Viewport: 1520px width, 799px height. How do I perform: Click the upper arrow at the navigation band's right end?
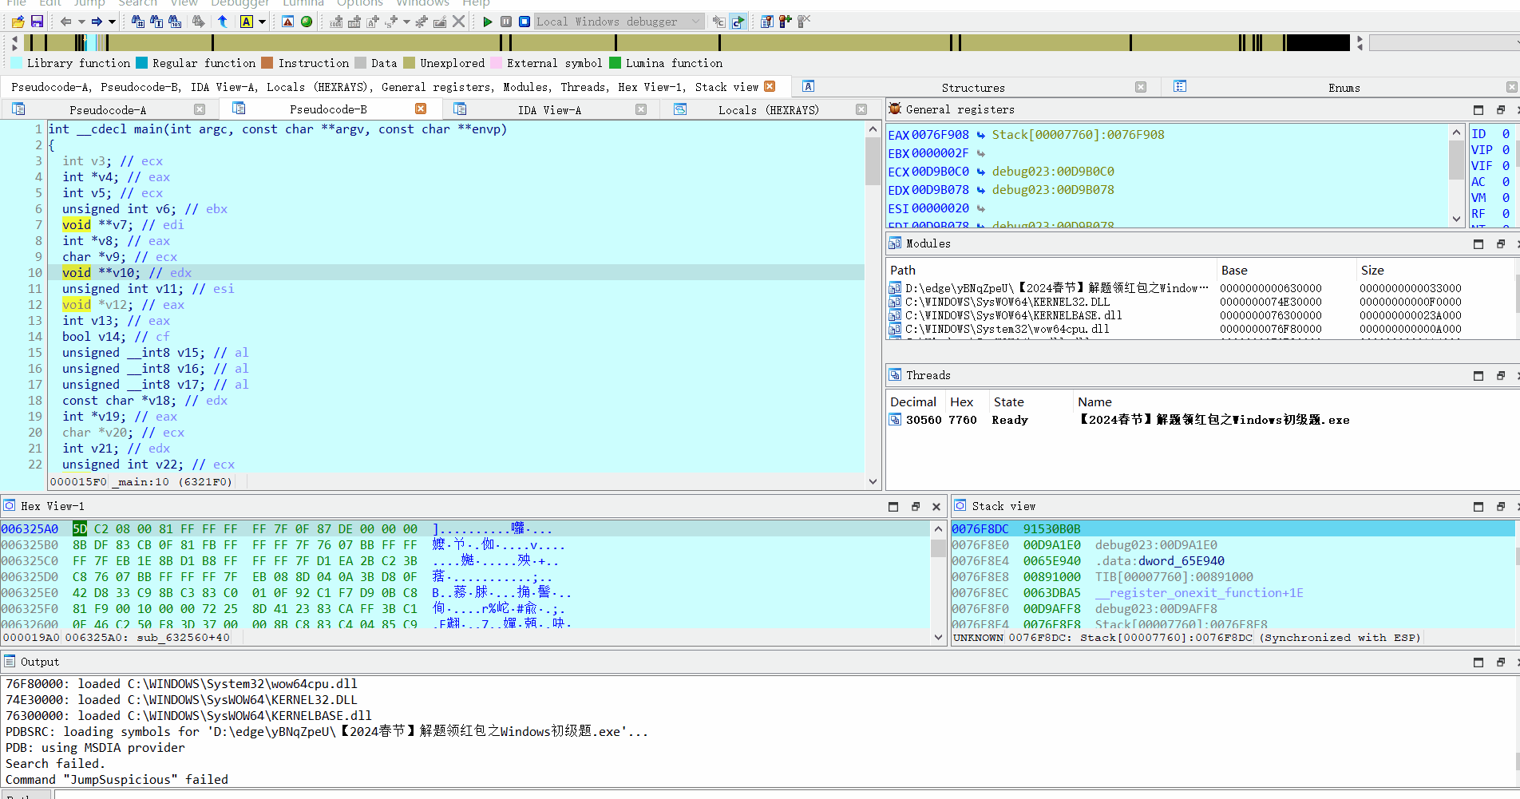(x=1360, y=38)
